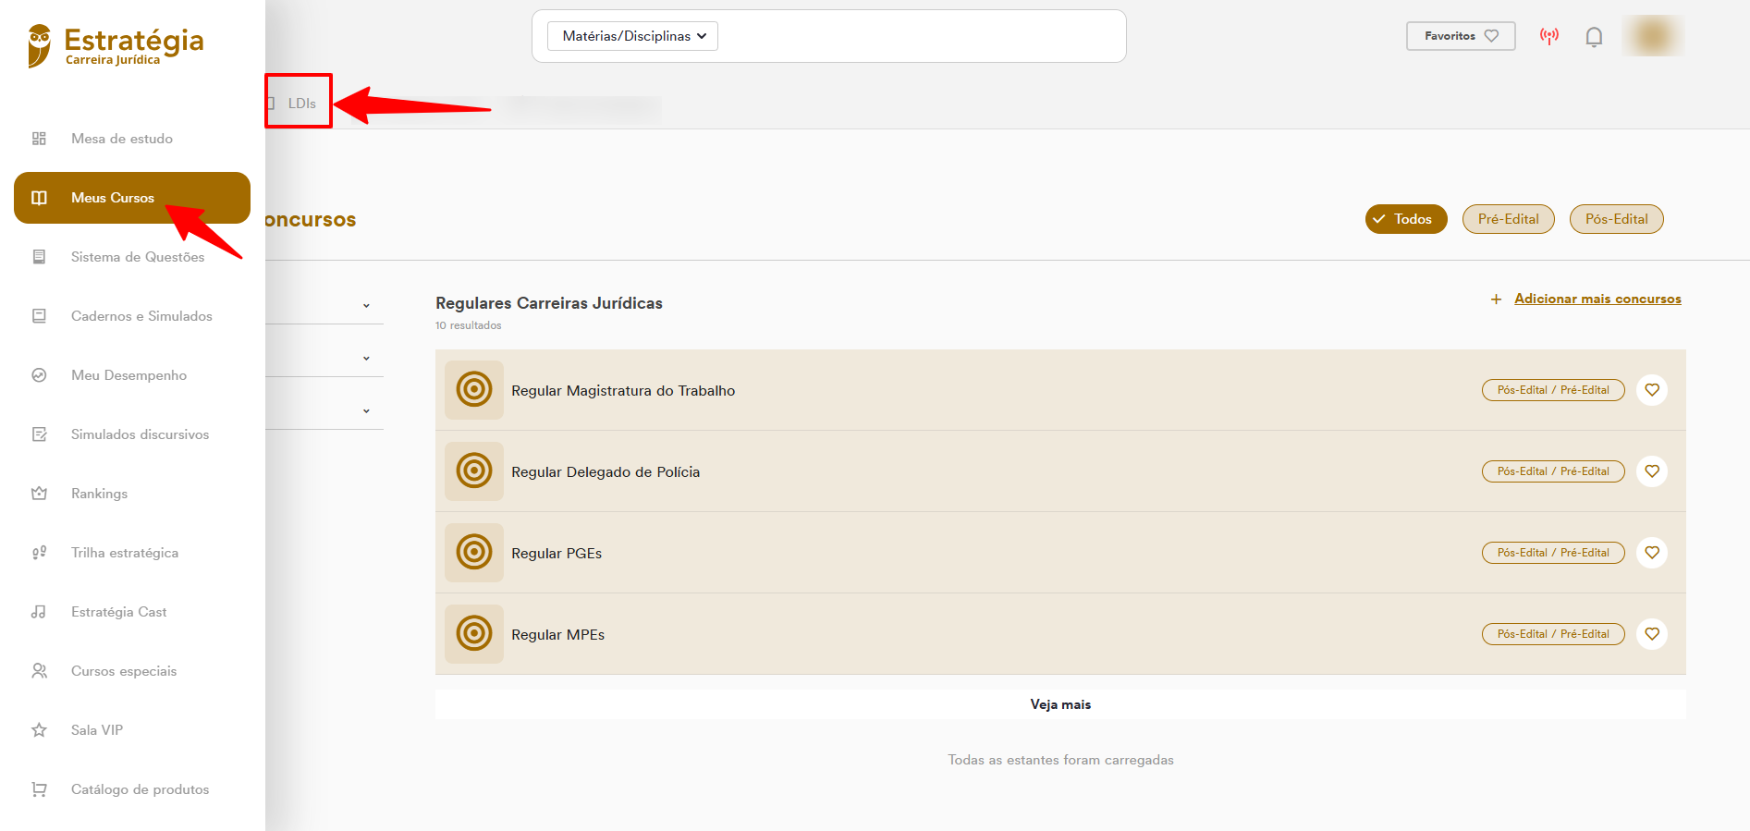The height and width of the screenshot is (831, 1750).
Task: Click target icon of Regular Magistratura do Trabalho
Action: [474, 390]
